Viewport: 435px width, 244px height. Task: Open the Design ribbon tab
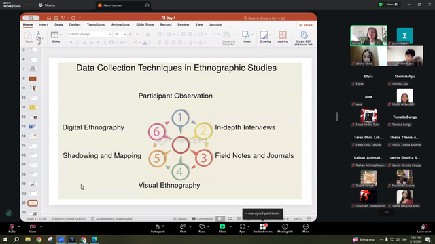(x=75, y=25)
